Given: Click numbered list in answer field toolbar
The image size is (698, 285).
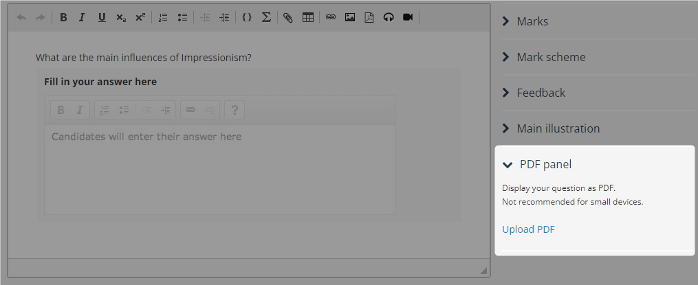Looking at the screenshot, I should (104, 110).
